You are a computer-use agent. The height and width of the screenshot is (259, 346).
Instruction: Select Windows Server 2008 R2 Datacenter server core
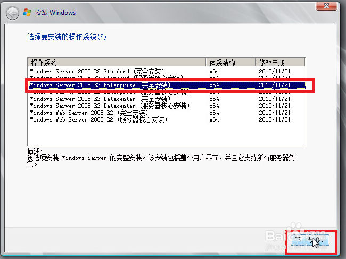pyautogui.click(x=167, y=106)
